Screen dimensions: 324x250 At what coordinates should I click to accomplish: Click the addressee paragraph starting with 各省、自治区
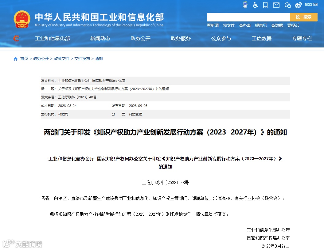pos(163,199)
